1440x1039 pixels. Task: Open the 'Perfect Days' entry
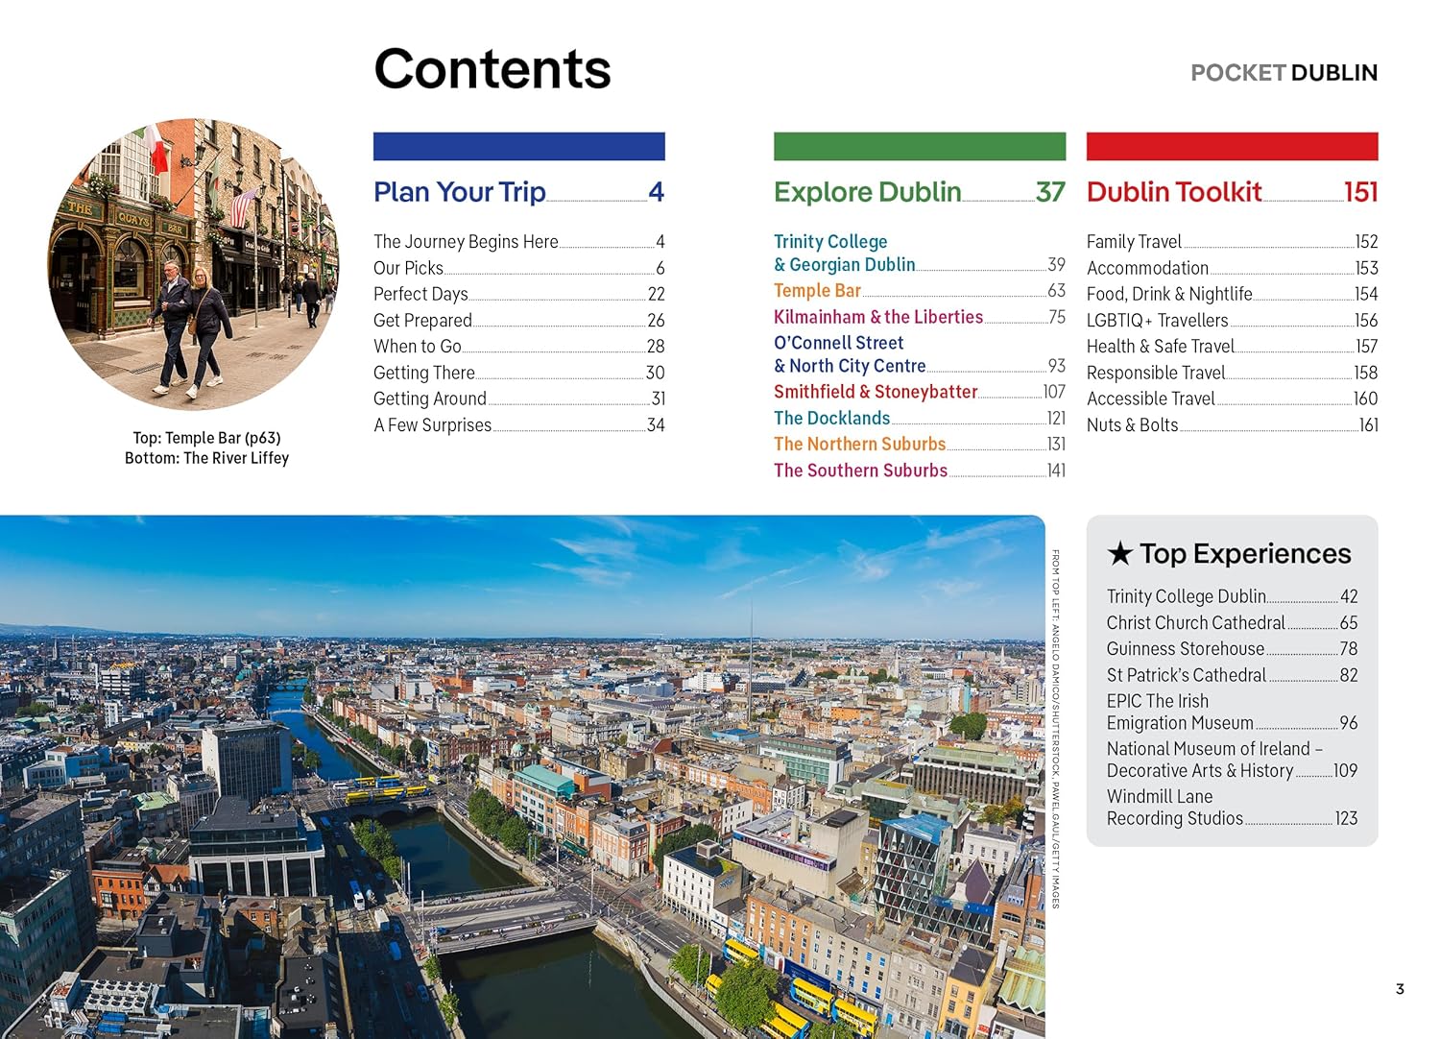point(519,294)
